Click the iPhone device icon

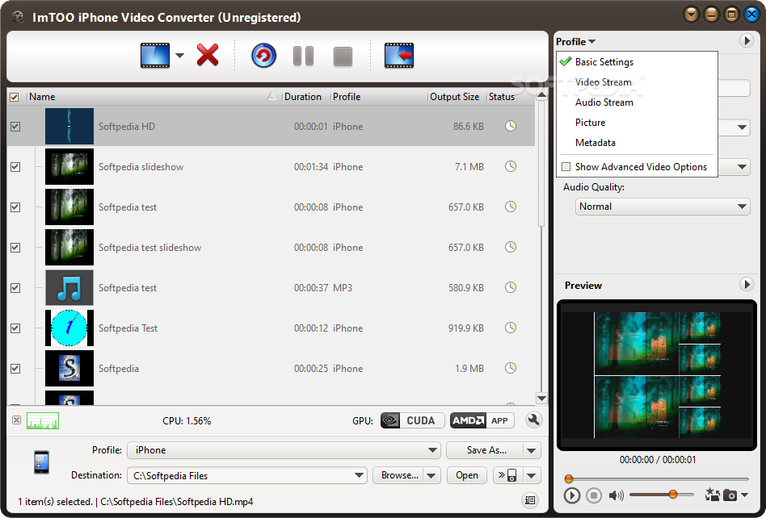[41, 462]
